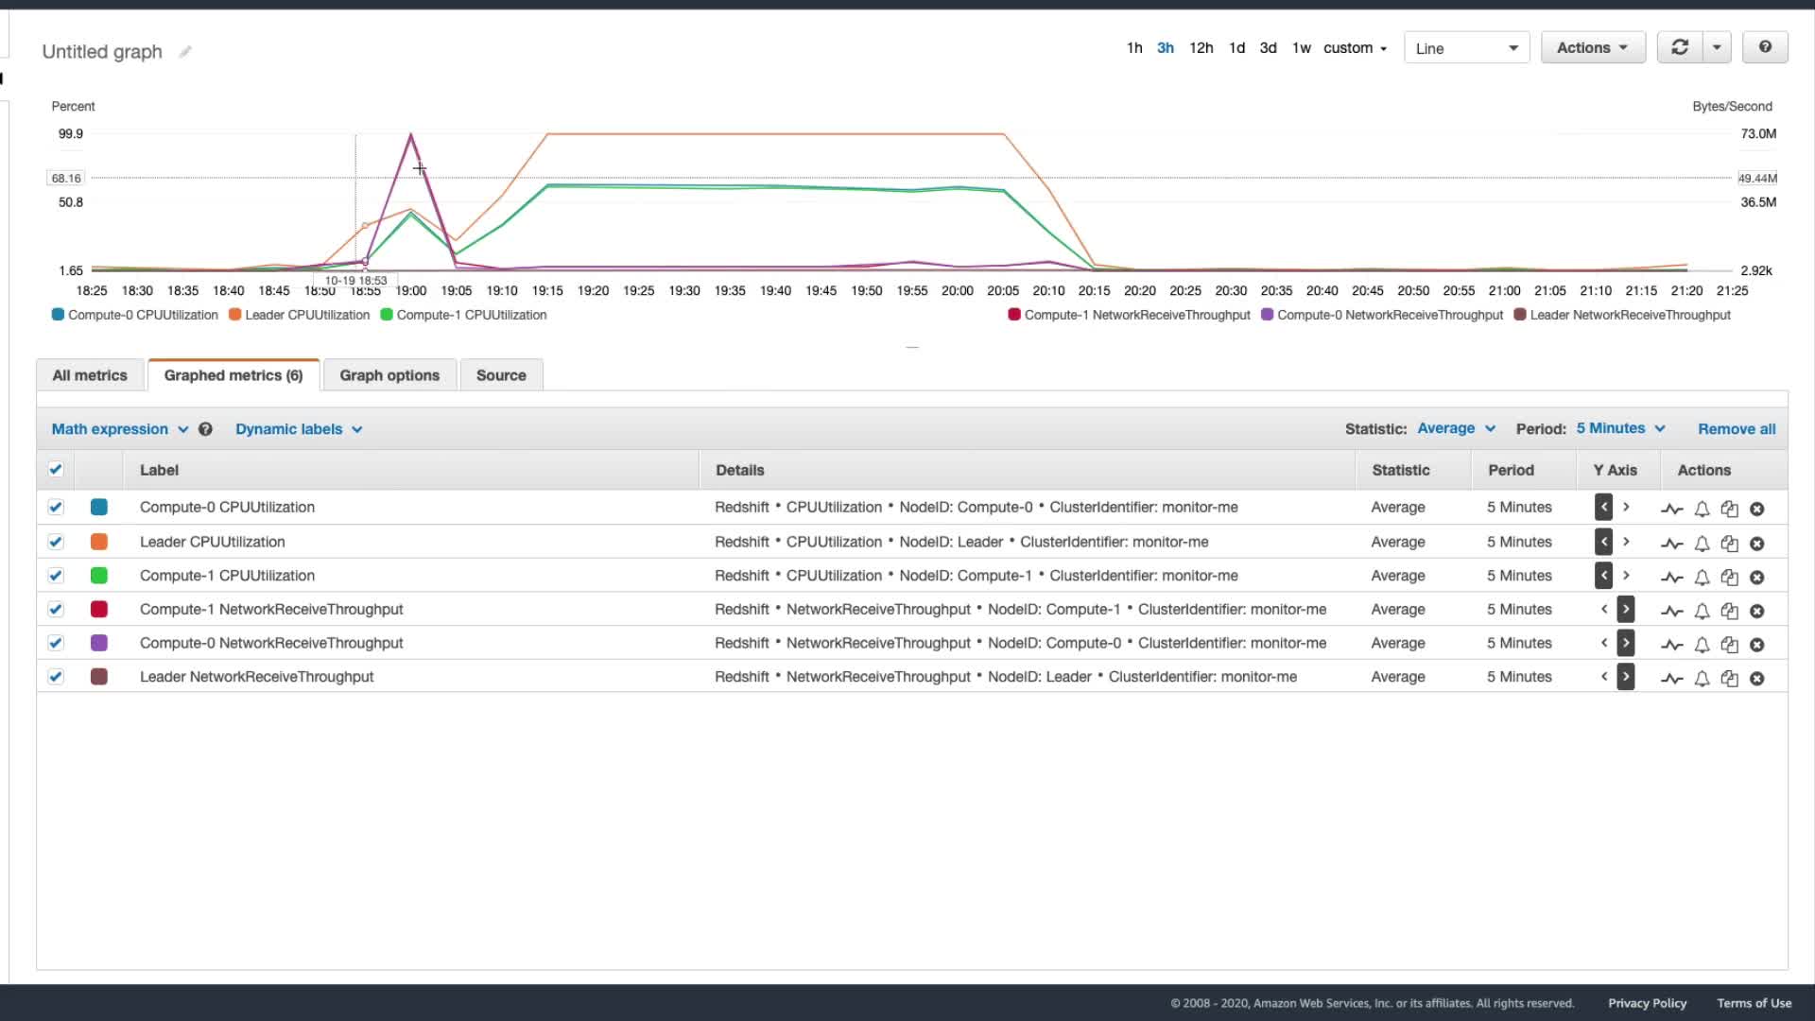Toggle the Leader NetworkReceiveThroughput checkbox

click(56, 677)
